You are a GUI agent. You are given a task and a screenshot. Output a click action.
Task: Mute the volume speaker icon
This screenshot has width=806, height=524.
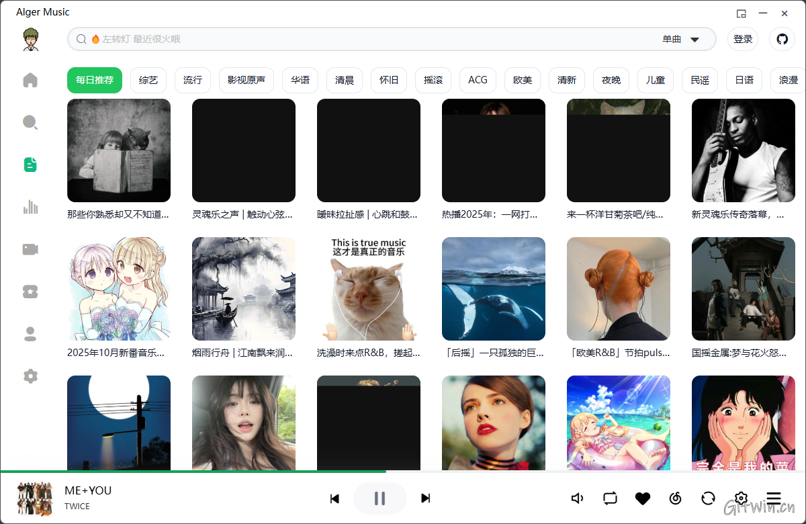[x=577, y=498]
